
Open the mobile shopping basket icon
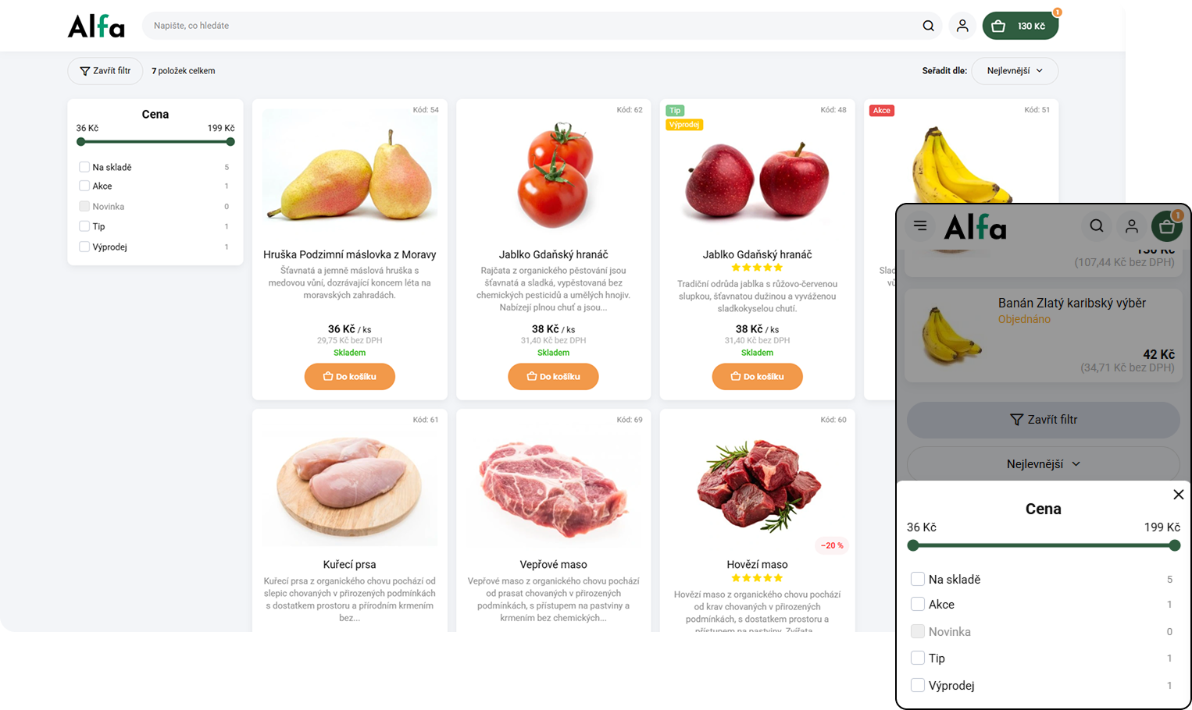pyautogui.click(x=1166, y=225)
